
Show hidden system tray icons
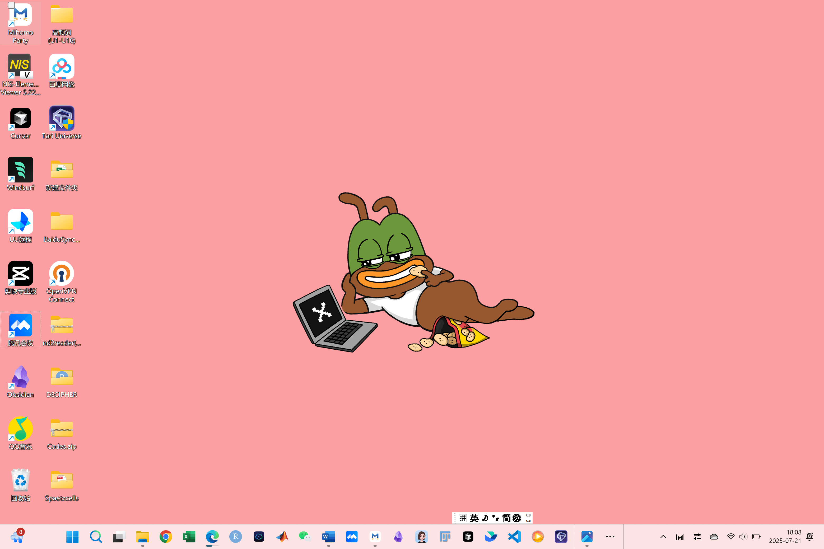[x=663, y=536]
